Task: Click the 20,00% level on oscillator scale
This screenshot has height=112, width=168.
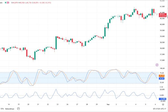Action: (x=162, y=89)
